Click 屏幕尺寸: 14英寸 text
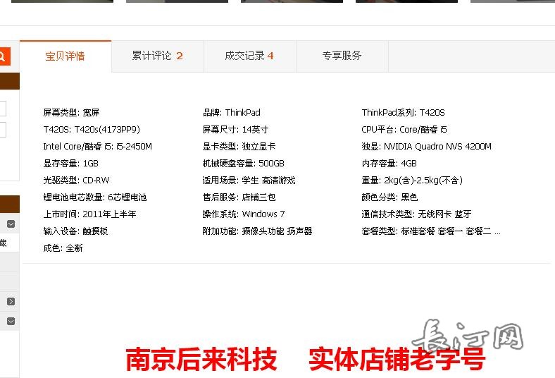 [x=235, y=130]
